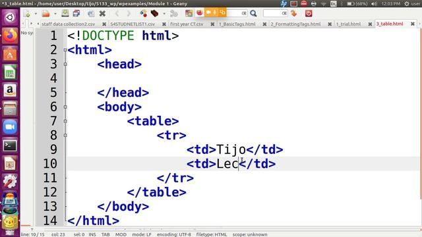This screenshot has width=422, height=237.
Task: Collapse the body fold marker on line 6
Action: (x=65, y=107)
